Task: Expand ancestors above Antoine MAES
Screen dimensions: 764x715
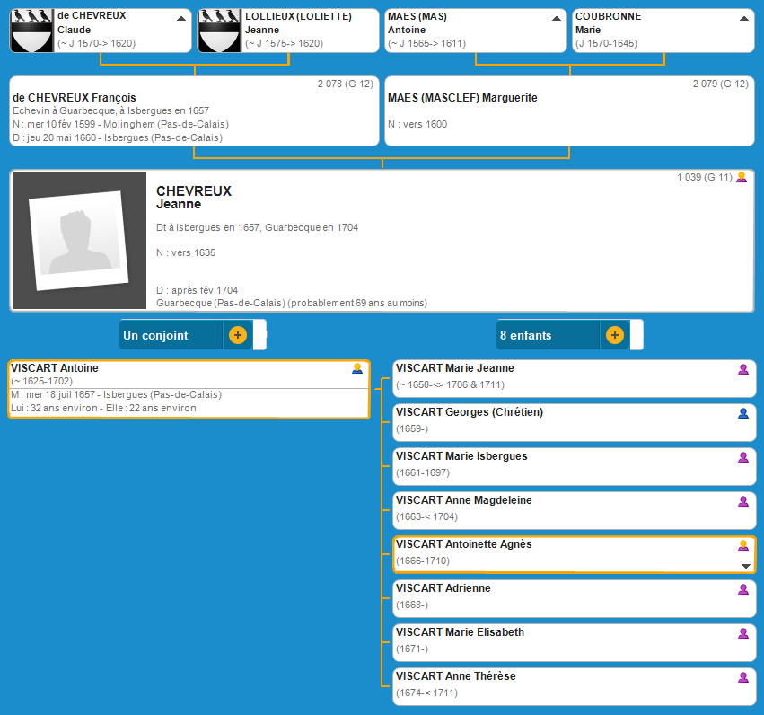Action: click(557, 18)
